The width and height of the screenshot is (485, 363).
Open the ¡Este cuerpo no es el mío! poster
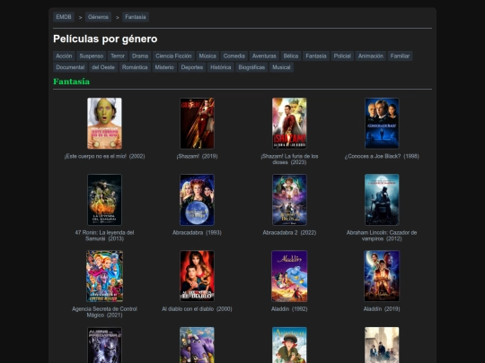pos(104,124)
